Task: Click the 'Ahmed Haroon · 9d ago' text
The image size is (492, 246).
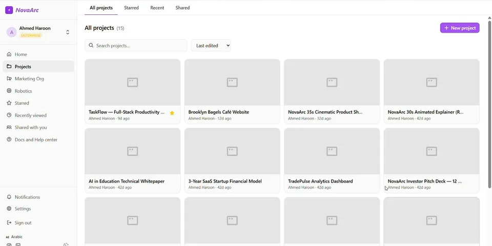Action: click(109, 118)
